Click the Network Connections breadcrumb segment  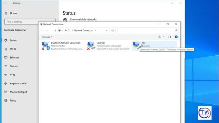84,30
